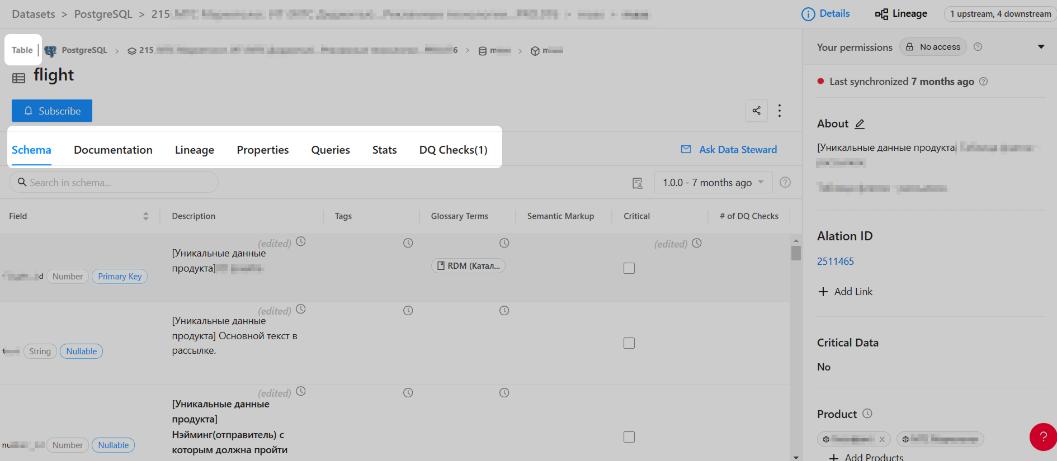Open the three-dot more options menu
The image size is (1057, 461).
[780, 111]
